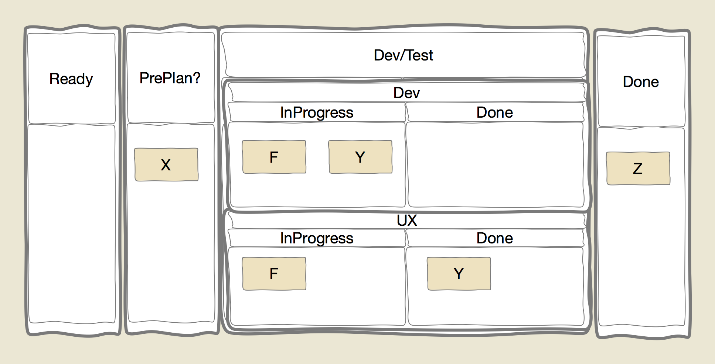
Task: Select the UX swimlane header
Action: [x=407, y=220]
